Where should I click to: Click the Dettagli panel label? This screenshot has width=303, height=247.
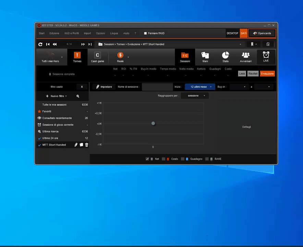(x=246, y=127)
